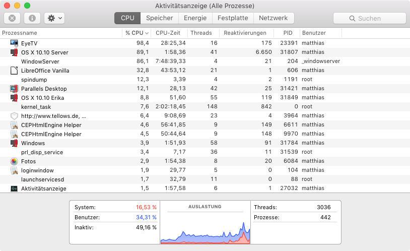Click the tellows.de shield icon
The width and height of the screenshot is (410, 251).
pyautogui.click(x=14, y=116)
